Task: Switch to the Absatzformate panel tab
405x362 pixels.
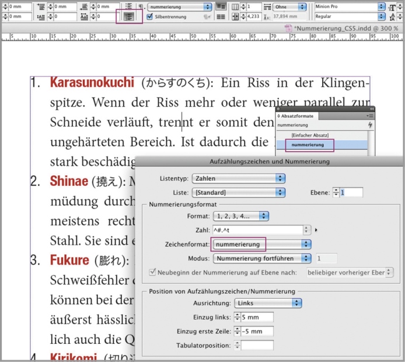Action: (x=297, y=116)
